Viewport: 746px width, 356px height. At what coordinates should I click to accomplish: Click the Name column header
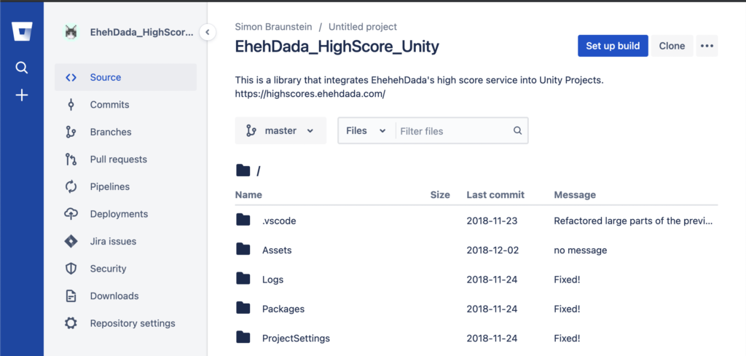pyautogui.click(x=248, y=195)
